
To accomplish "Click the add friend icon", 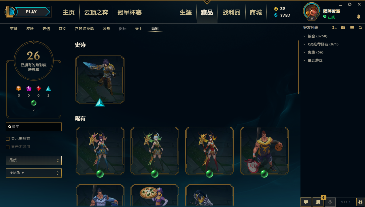I will click(334, 28).
